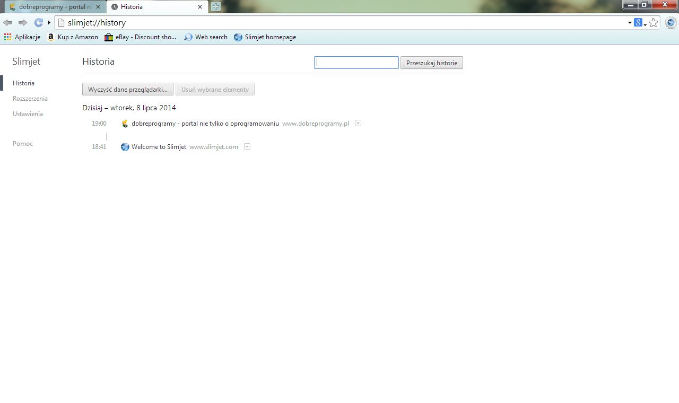Close the Historia tab
Image resolution: width=679 pixels, height=403 pixels.
(200, 7)
